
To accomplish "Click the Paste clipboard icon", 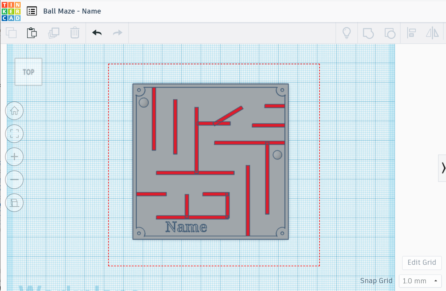I will pos(32,33).
